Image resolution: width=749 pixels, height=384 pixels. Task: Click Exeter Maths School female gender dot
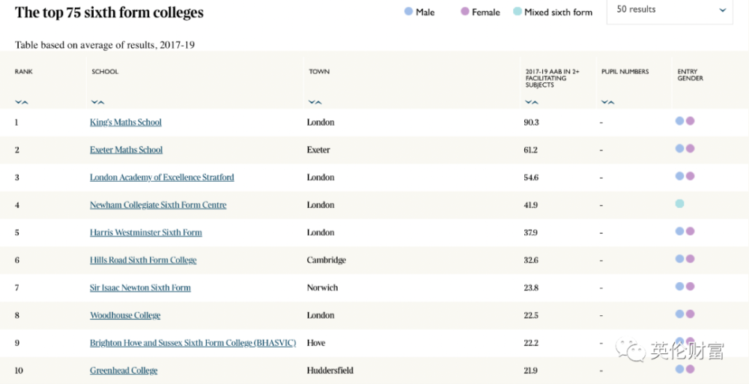coord(690,149)
